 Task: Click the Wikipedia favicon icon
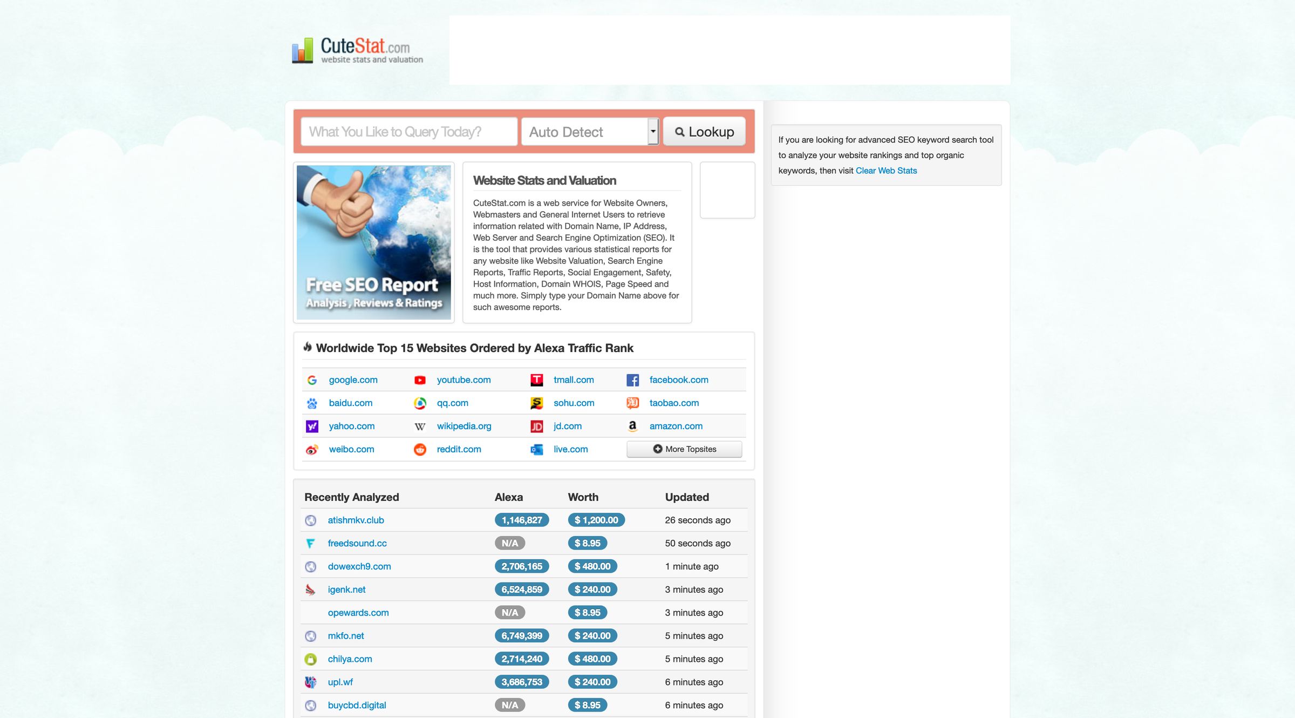pos(420,426)
